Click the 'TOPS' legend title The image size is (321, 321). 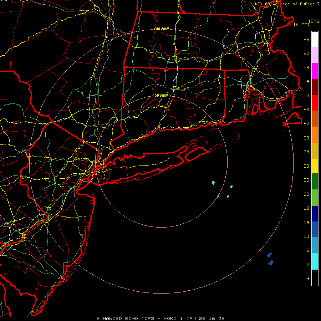coord(314,21)
